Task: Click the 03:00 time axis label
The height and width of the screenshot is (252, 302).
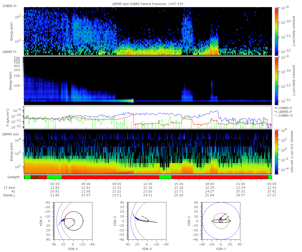Action: 55,184
